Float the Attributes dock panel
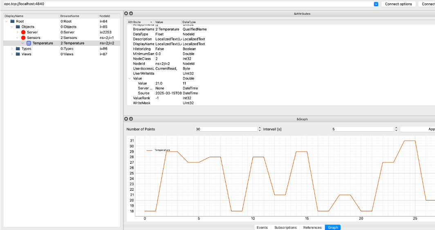The image size is (435, 230). click(x=131, y=14)
